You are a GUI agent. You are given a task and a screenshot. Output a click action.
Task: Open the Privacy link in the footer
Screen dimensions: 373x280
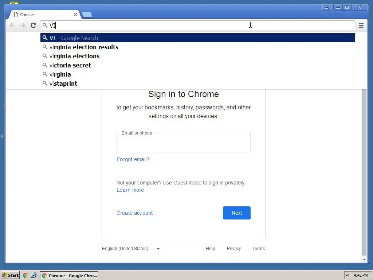pos(233,249)
